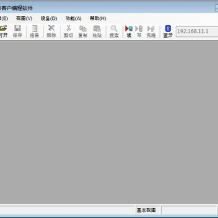
Task: Open the 设备(D) menu
Action: click(x=49, y=19)
